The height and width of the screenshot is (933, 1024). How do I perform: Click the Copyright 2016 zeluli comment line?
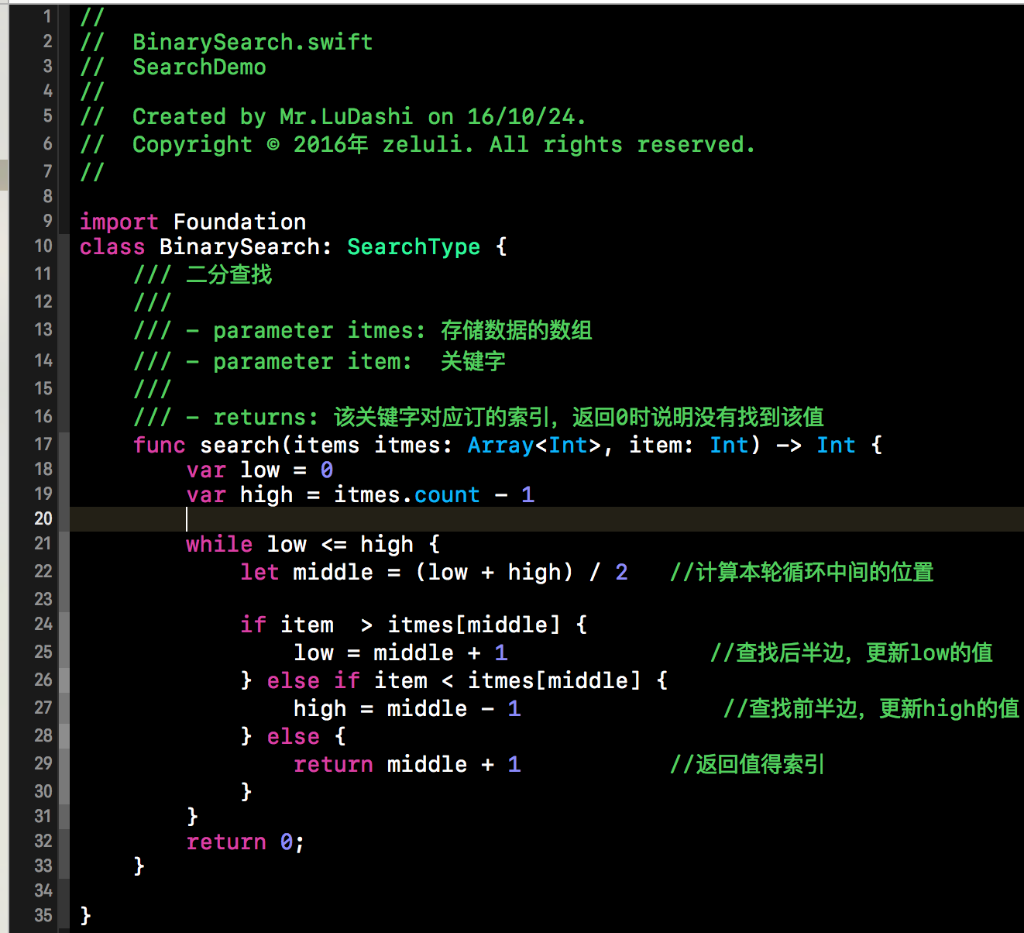click(418, 144)
